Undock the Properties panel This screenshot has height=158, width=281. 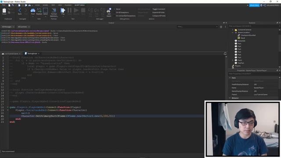(277, 70)
